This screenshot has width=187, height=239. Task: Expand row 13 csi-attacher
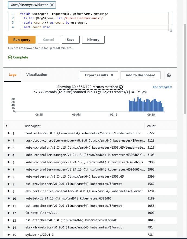pyautogui.click(x=9, y=220)
